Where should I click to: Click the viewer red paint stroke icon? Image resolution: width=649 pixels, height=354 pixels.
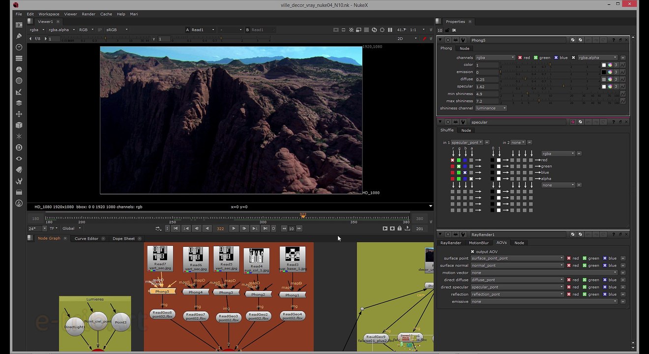pyautogui.click(x=424, y=38)
